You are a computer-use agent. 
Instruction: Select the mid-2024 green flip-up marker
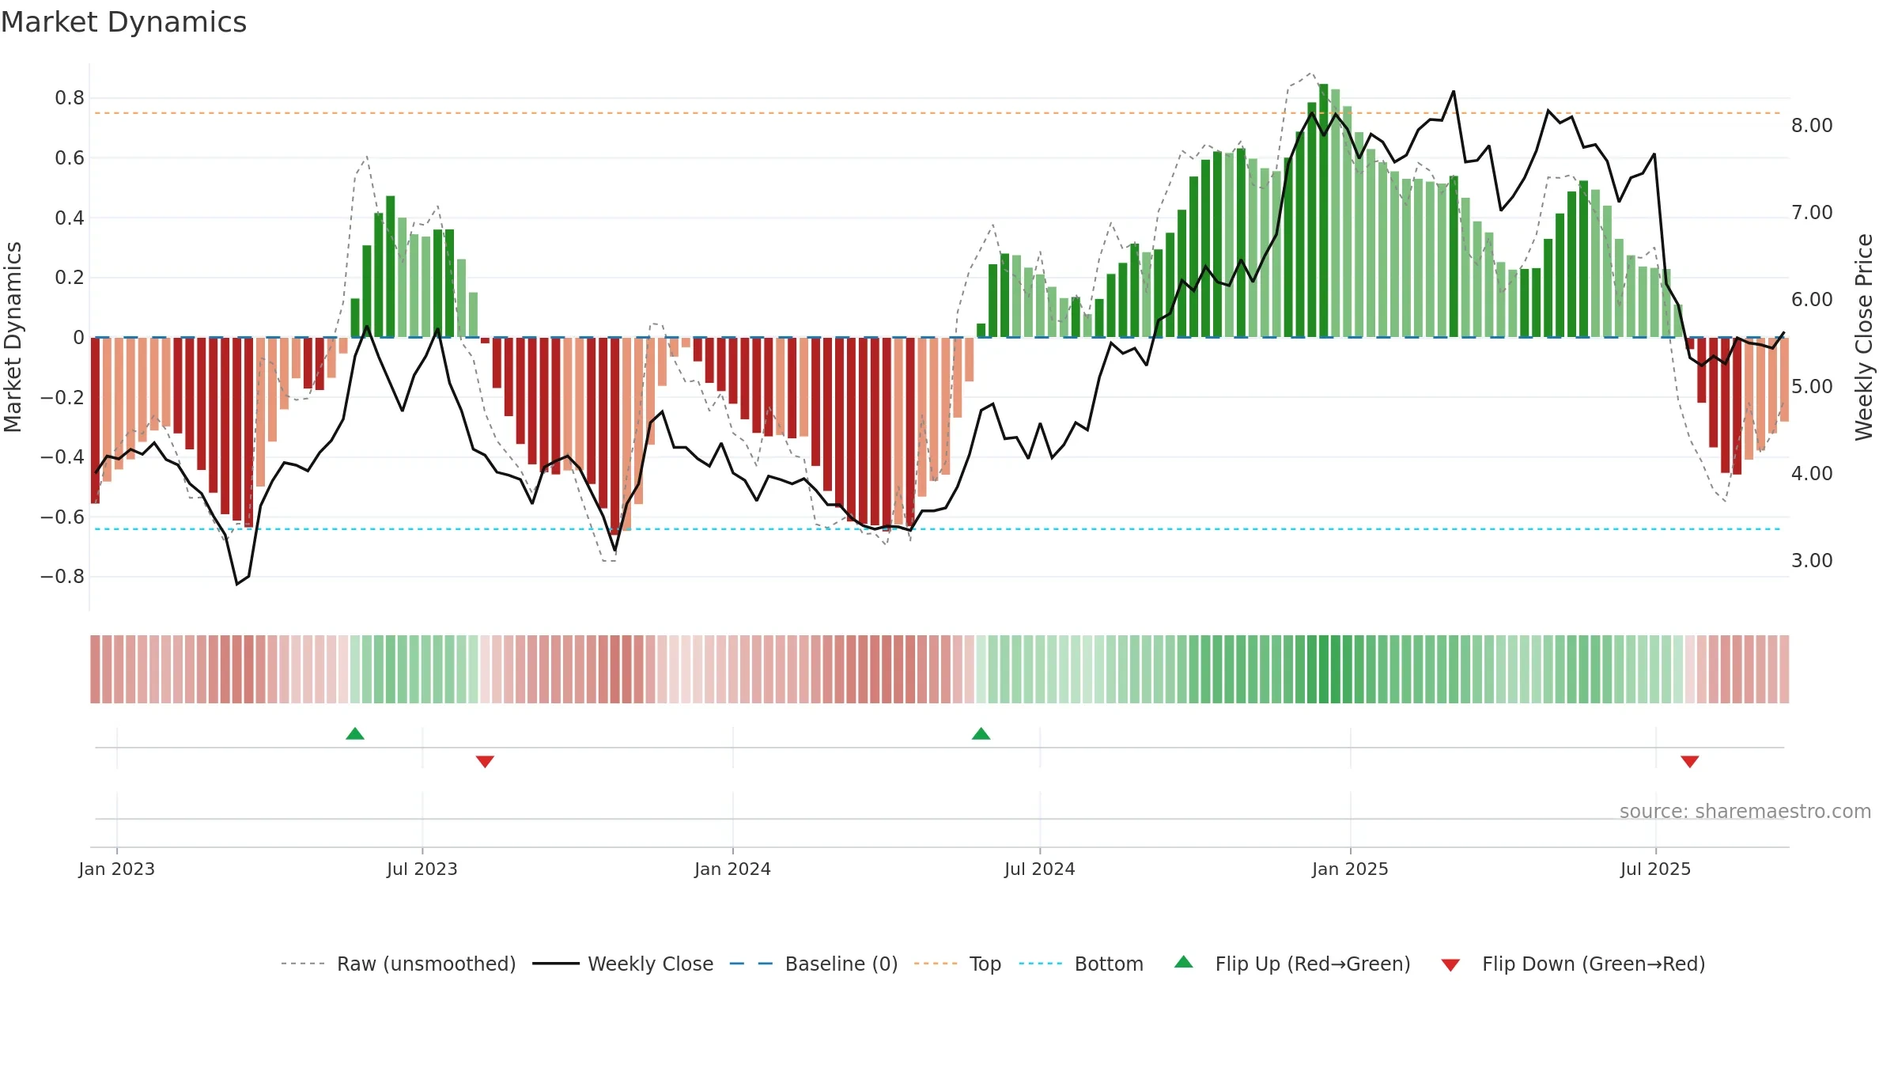981,733
